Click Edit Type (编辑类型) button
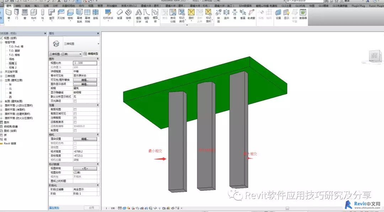 click(x=91, y=54)
